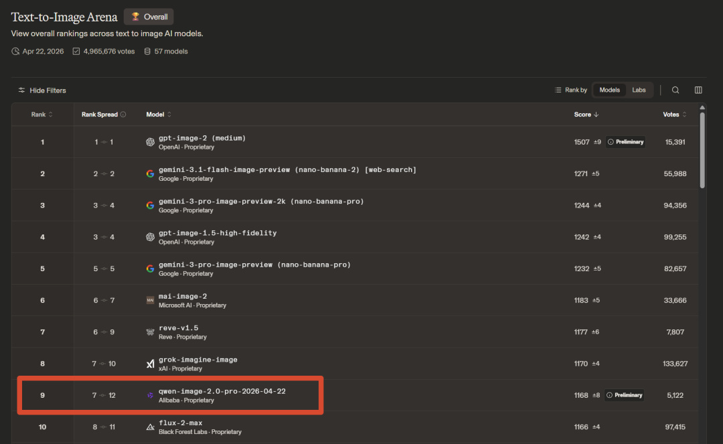
Task: Click the 97,415 votes cell for flux-2-max
Action: coord(675,427)
